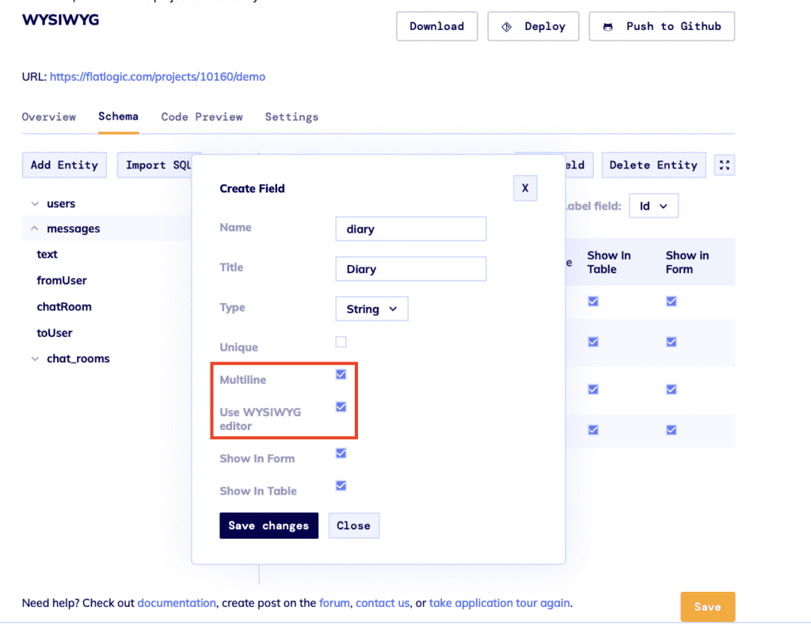Click into the Name input field

point(411,229)
